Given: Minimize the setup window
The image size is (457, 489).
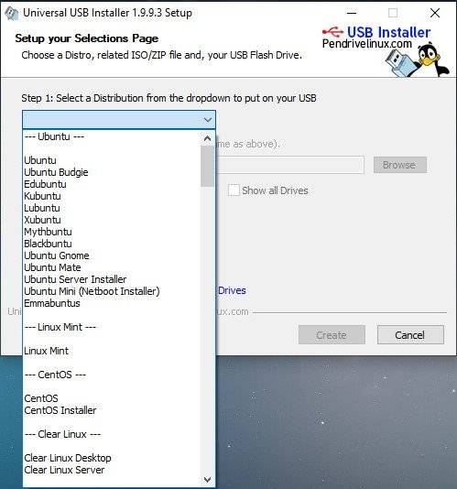Looking at the screenshot, I should coord(352,13).
